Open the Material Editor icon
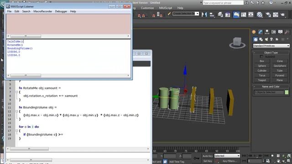Screen dimensions: 292x164 (x=260, y=15)
